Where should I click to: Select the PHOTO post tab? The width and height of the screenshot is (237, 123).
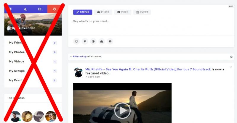click(x=103, y=12)
